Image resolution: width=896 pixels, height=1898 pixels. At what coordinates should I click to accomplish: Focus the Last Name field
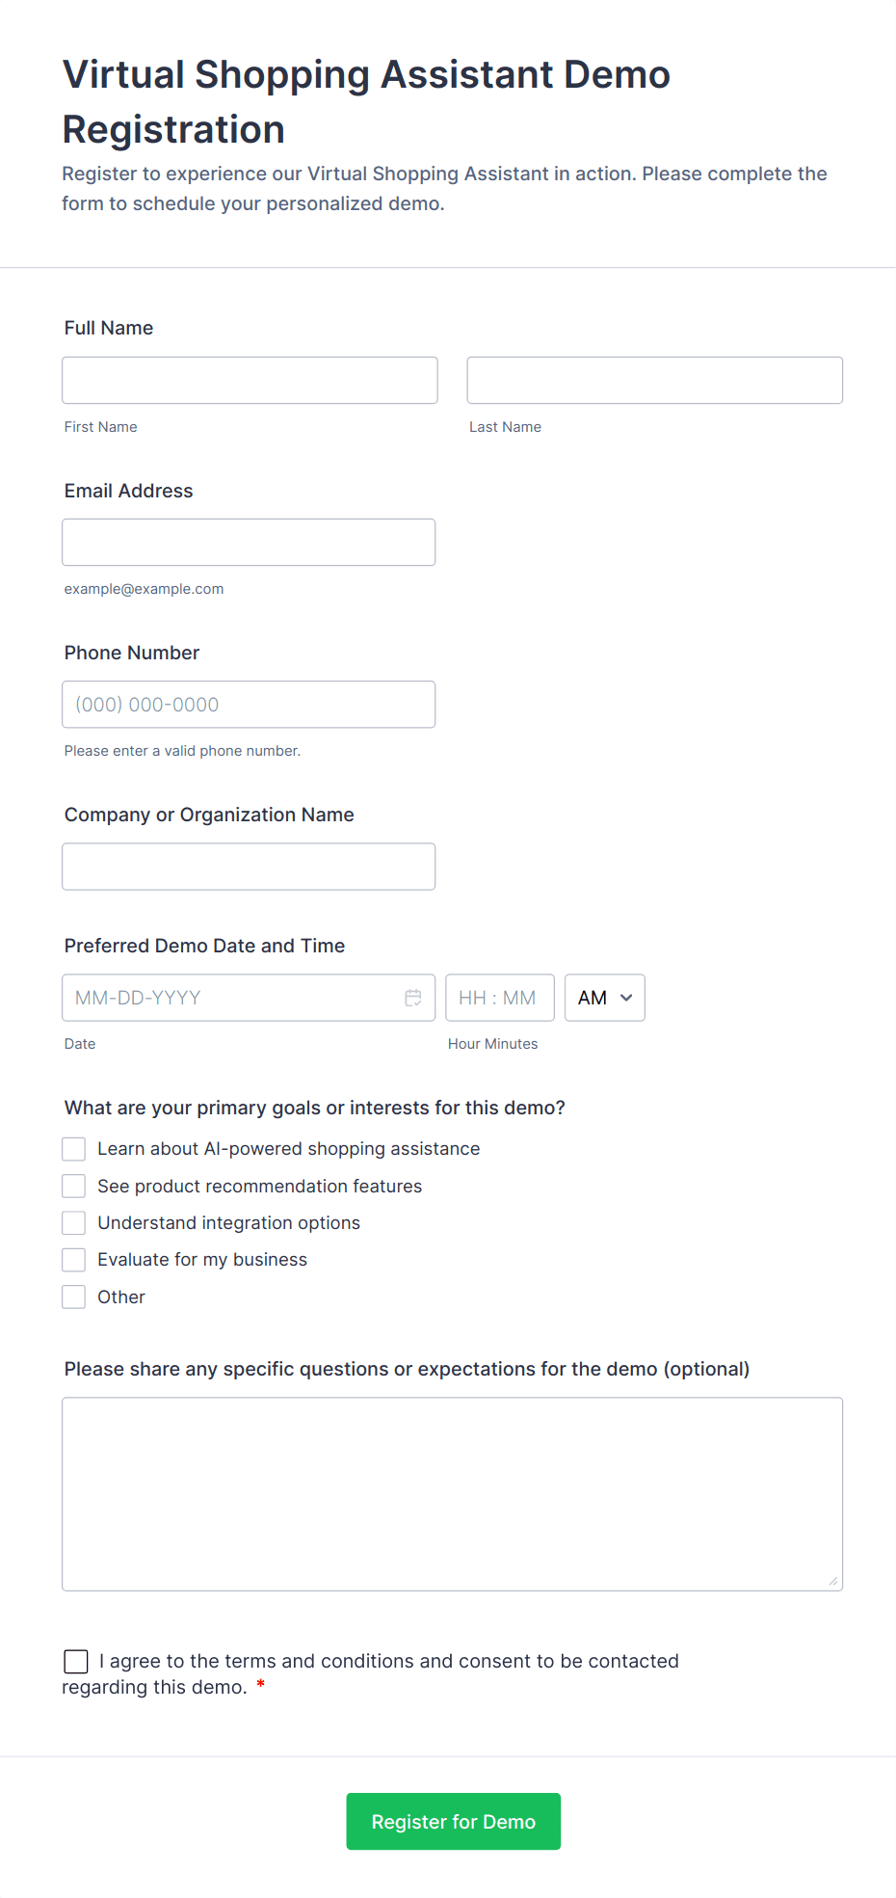click(x=655, y=380)
